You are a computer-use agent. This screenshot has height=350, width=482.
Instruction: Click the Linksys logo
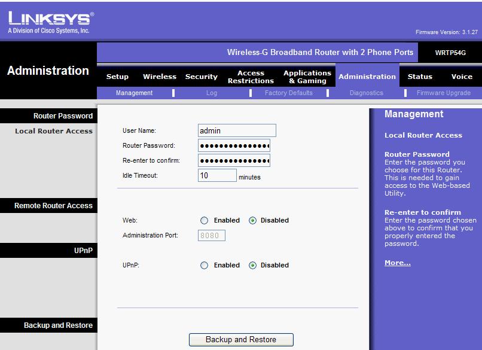tap(51, 22)
